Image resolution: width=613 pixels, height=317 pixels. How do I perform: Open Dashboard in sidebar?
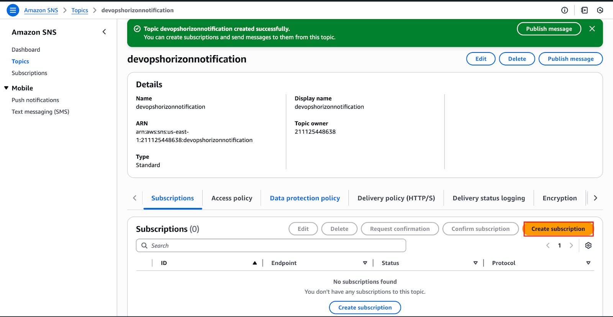click(x=26, y=50)
